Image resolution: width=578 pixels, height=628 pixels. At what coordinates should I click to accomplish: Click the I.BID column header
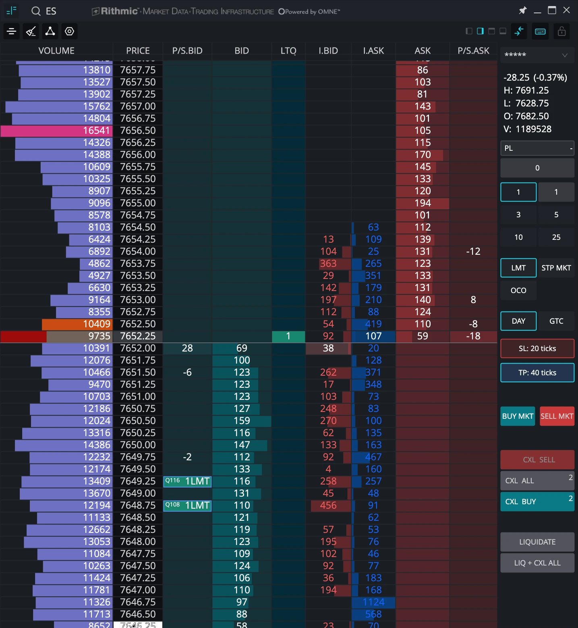click(x=328, y=51)
